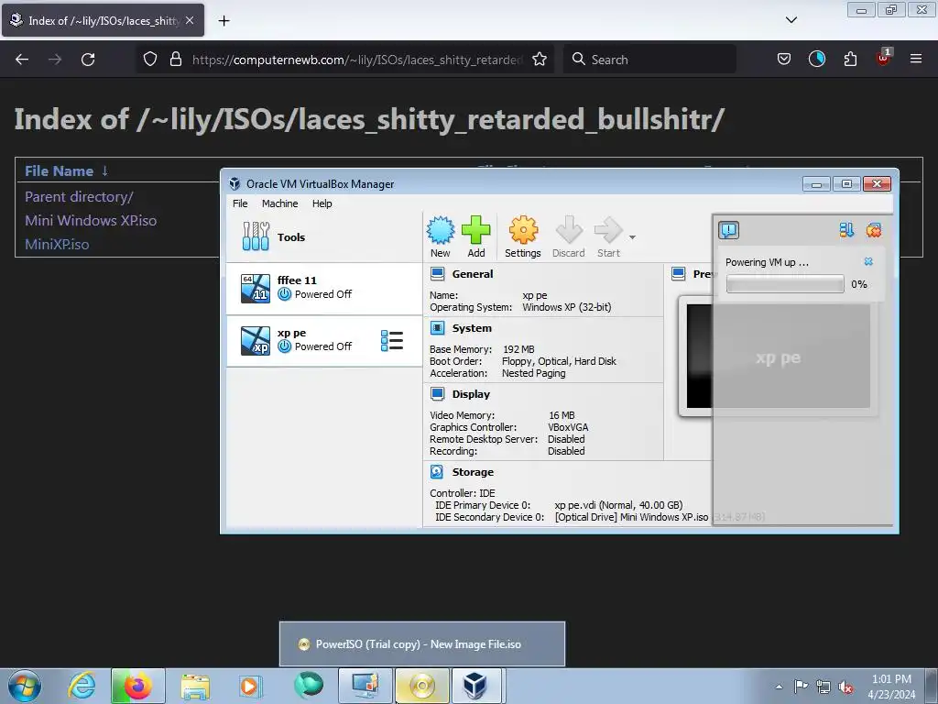The width and height of the screenshot is (938, 704).
Task: Open the xp pe machine tools menu icon
Action: 392,340
